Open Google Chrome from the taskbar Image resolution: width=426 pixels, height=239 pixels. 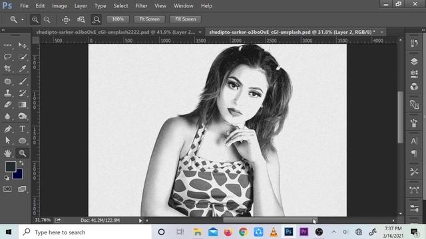[243, 232]
